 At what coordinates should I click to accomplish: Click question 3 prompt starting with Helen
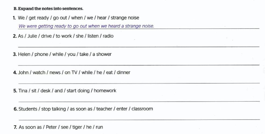click(x=65, y=54)
